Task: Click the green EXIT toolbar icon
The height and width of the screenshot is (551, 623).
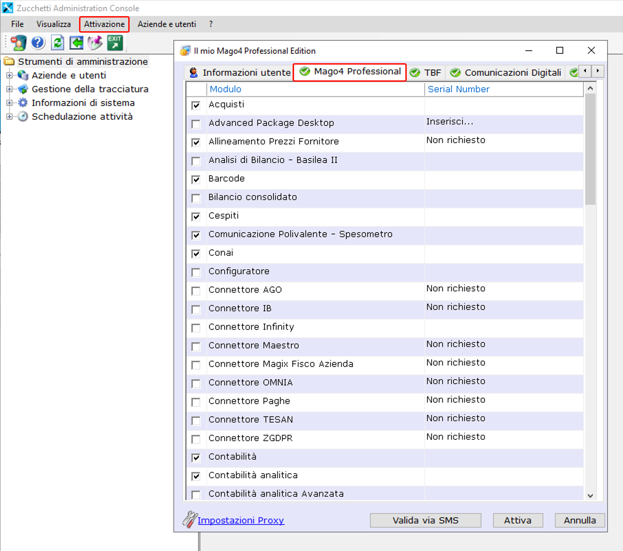Action: click(x=115, y=43)
